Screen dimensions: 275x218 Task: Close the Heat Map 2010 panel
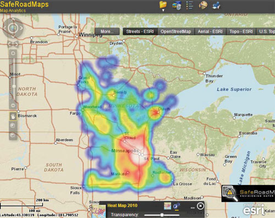[200, 206]
